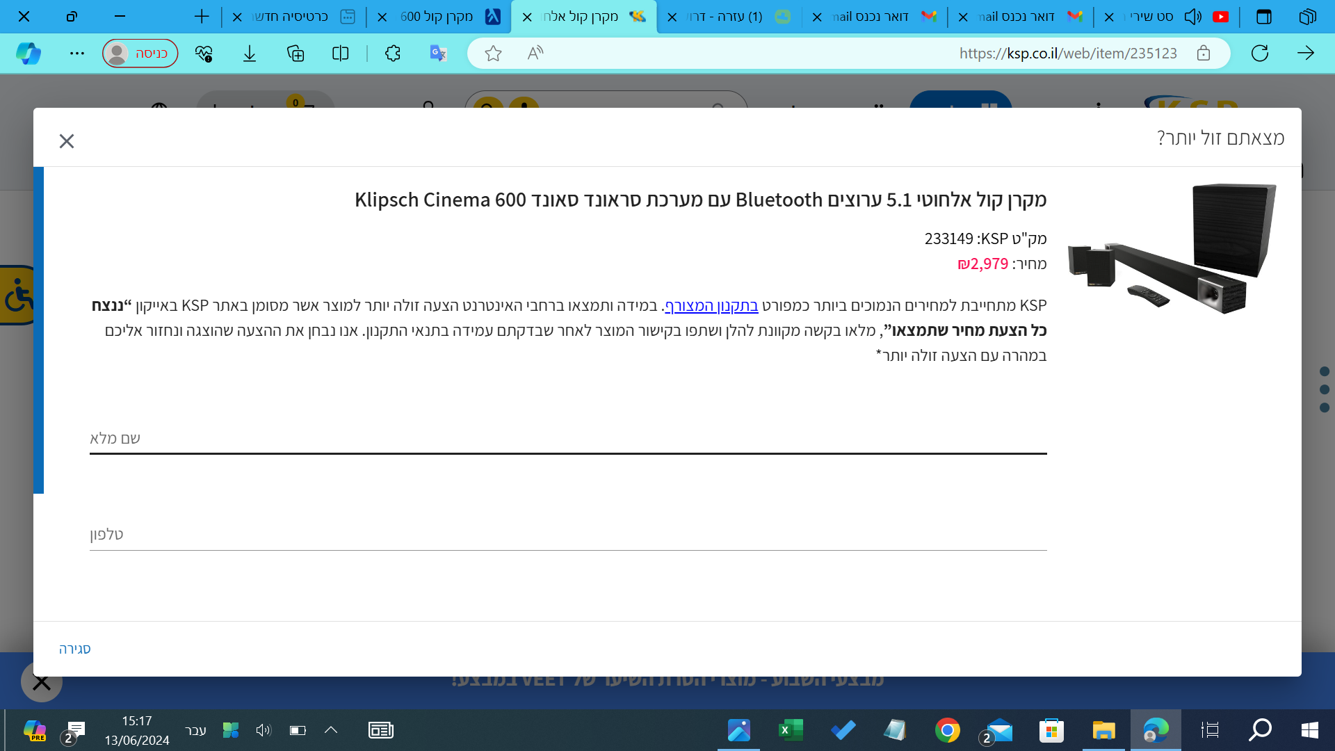
Task: Open the accessibility widget on the page
Action: [x=14, y=300]
